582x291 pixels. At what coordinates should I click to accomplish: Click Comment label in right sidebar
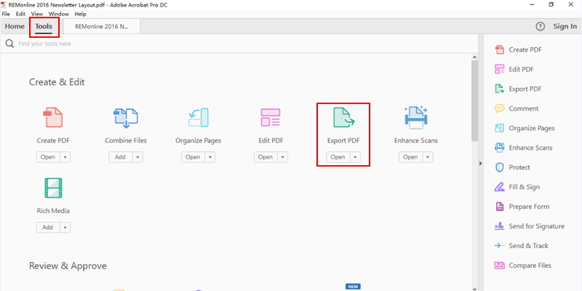[x=524, y=108]
